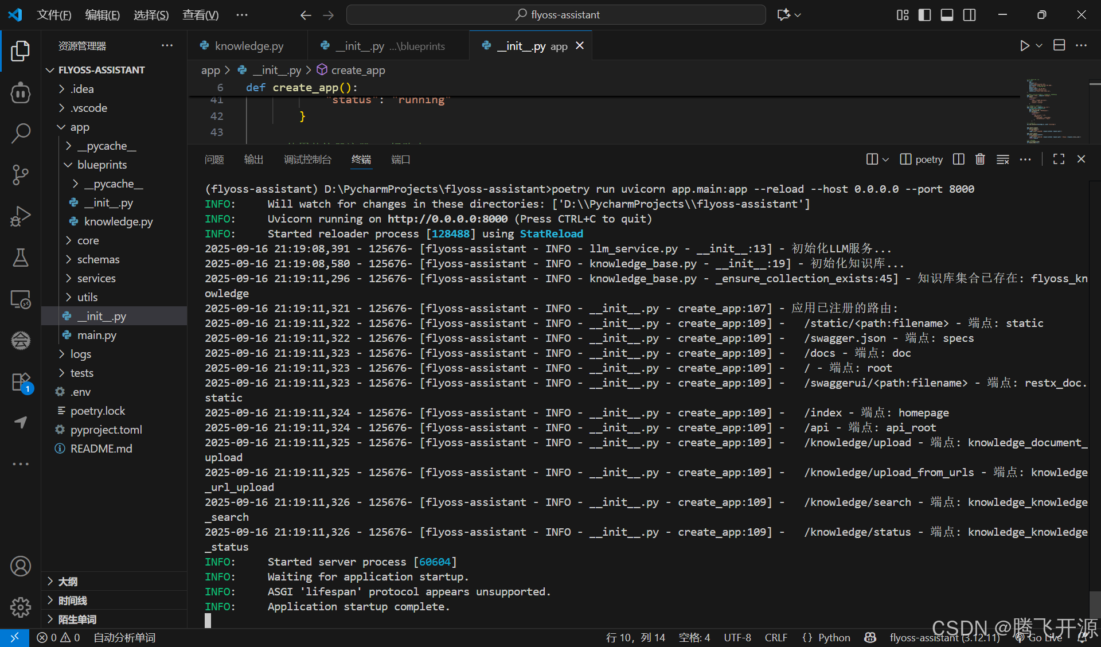Click Python language mode in status bar
Image resolution: width=1101 pixels, height=647 pixels.
pos(834,638)
